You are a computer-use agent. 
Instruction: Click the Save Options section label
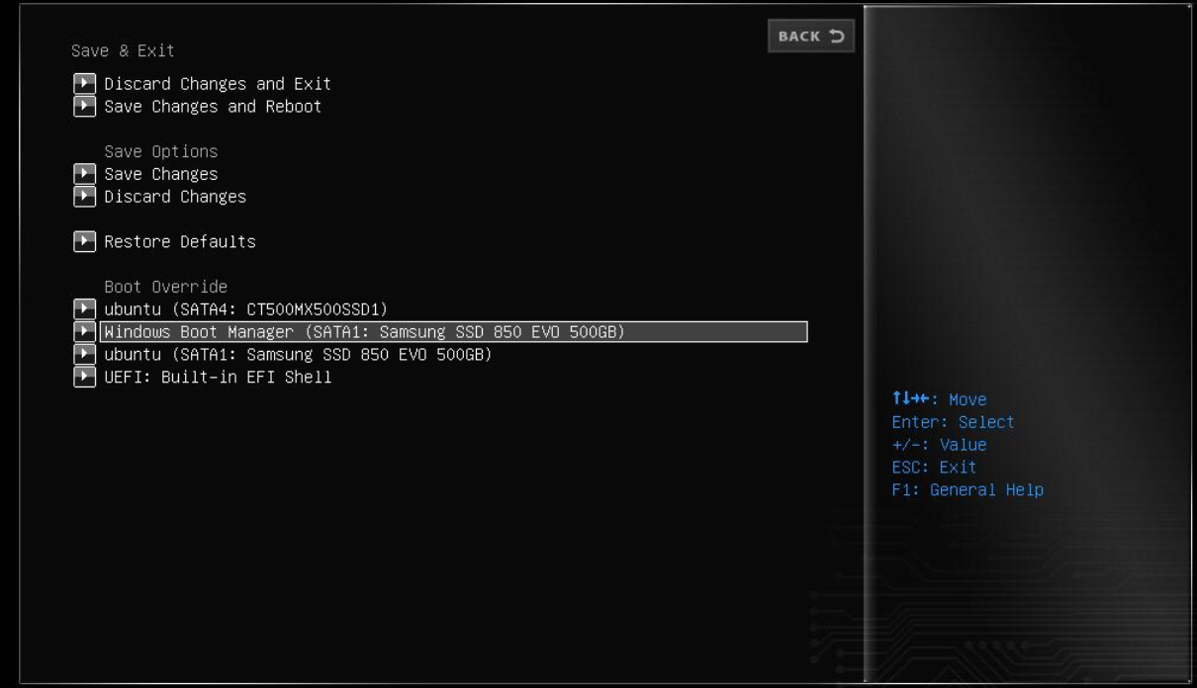pos(161,151)
